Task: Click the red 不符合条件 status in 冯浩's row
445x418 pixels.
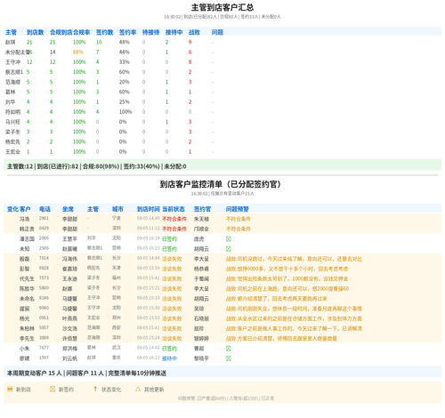Action: point(174,219)
